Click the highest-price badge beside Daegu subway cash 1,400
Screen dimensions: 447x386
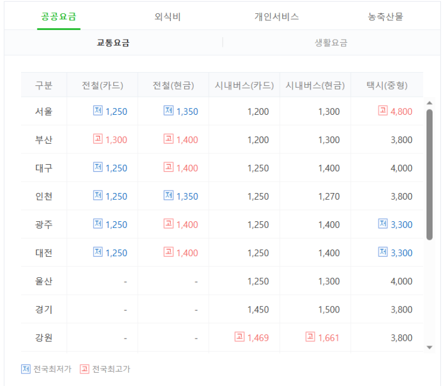(x=168, y=167)
